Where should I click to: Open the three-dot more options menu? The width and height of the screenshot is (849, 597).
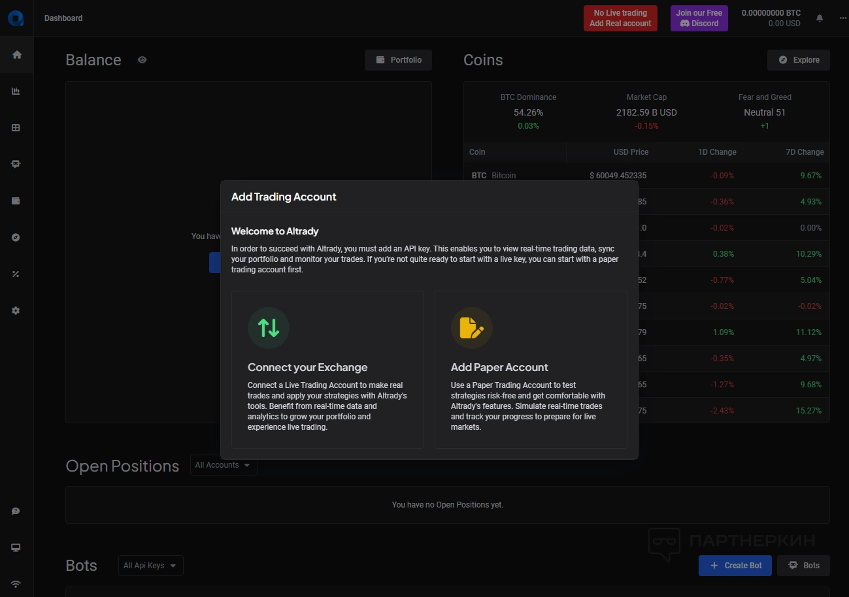[x=842, y=18]
